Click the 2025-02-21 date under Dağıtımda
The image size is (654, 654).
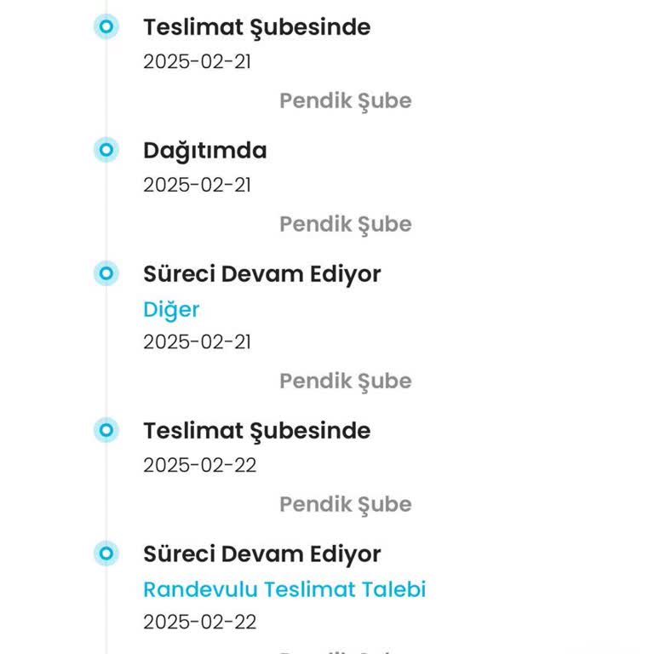pyautogui.click(x=197, y=185)
